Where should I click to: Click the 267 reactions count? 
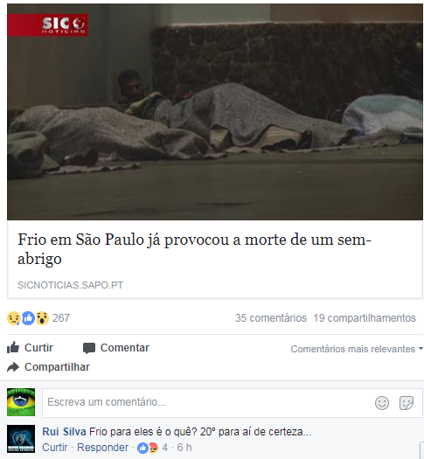[x=61, y=318]
